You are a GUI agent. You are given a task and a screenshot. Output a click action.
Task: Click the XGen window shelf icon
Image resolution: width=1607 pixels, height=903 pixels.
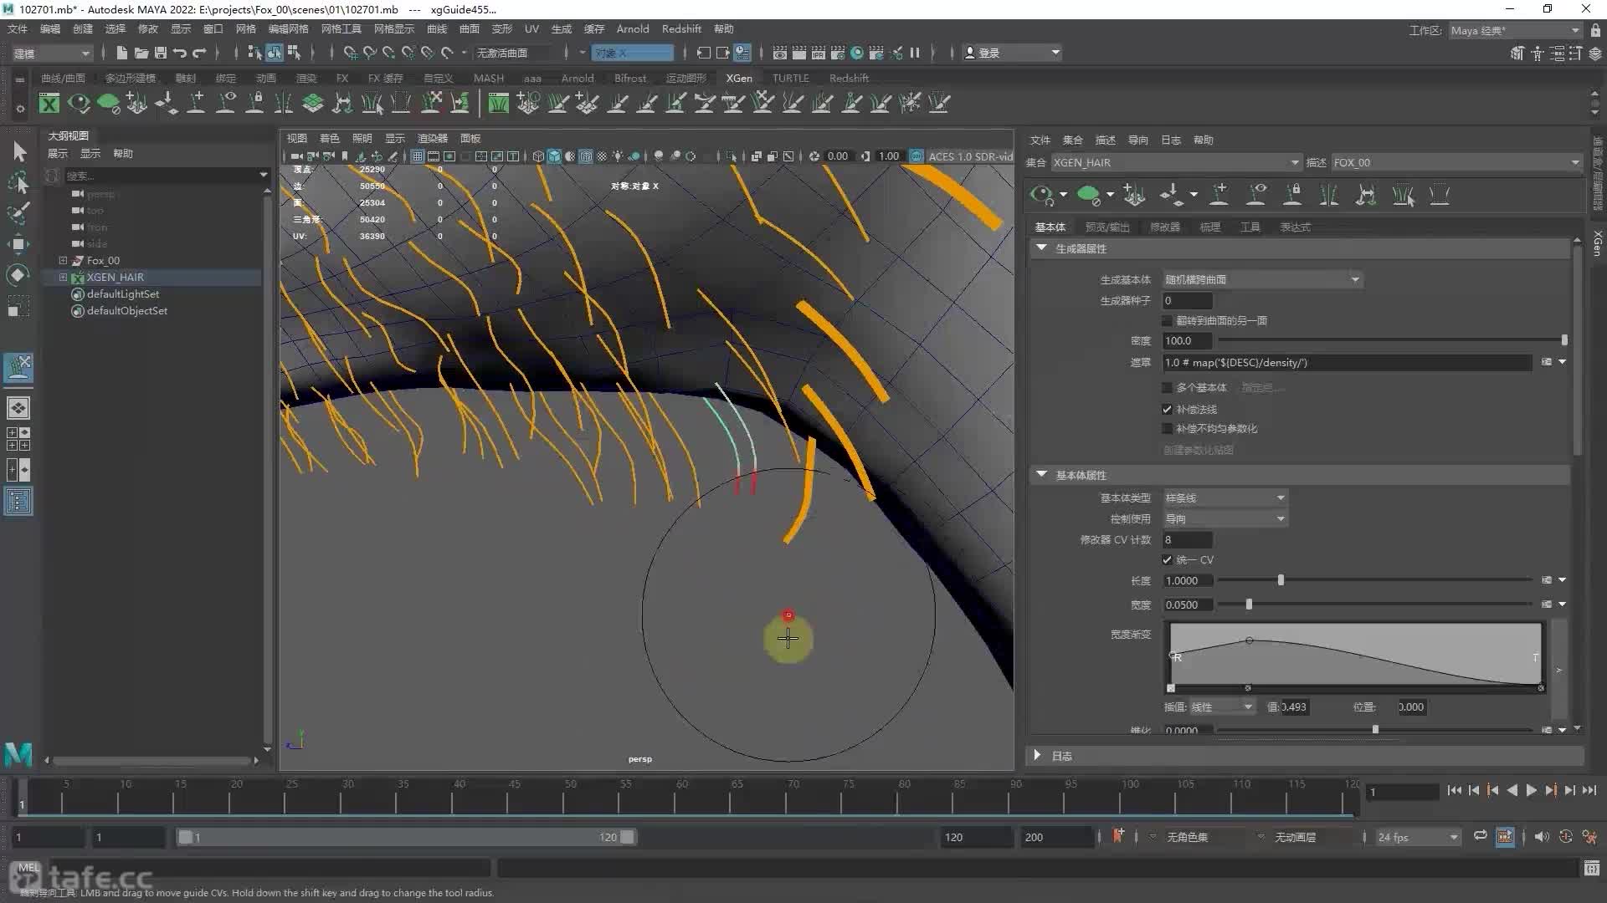(49, 103)
